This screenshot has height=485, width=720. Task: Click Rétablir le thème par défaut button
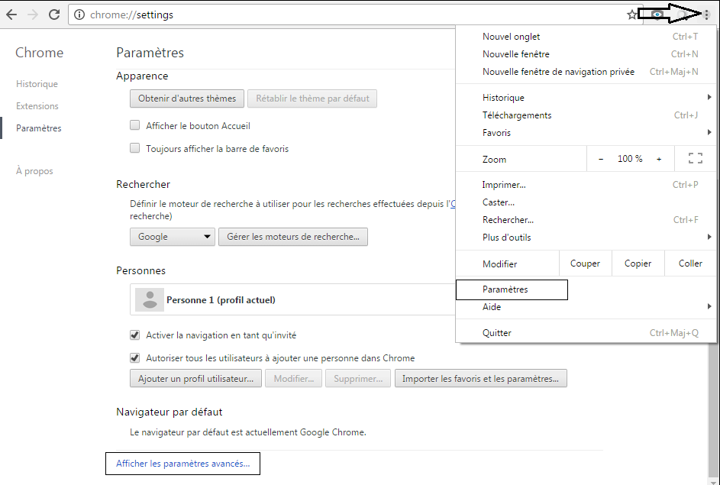[312, 99]
